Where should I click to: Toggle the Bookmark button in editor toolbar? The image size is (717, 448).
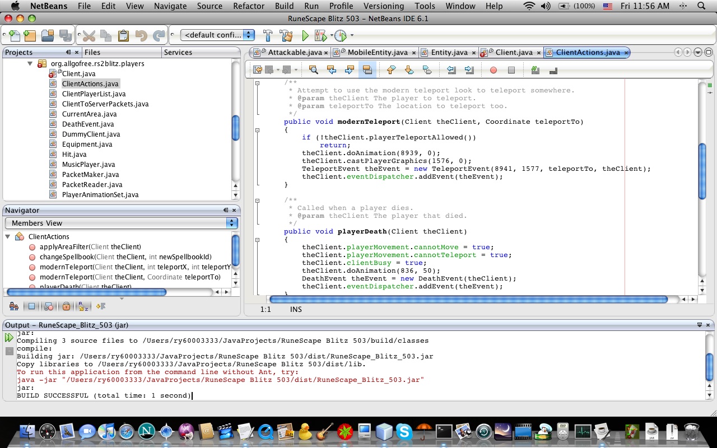(x=427, y=70)
